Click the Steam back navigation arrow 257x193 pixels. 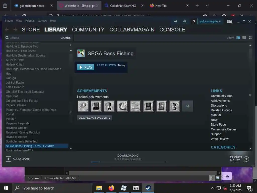click(7, 30)
